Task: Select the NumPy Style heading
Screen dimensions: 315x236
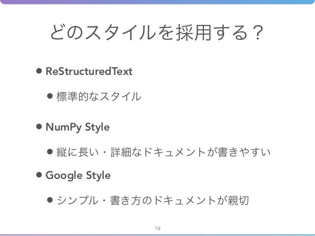Action: [78, 127]
